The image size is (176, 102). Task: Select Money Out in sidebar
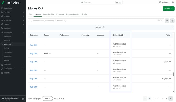[7, 44]
